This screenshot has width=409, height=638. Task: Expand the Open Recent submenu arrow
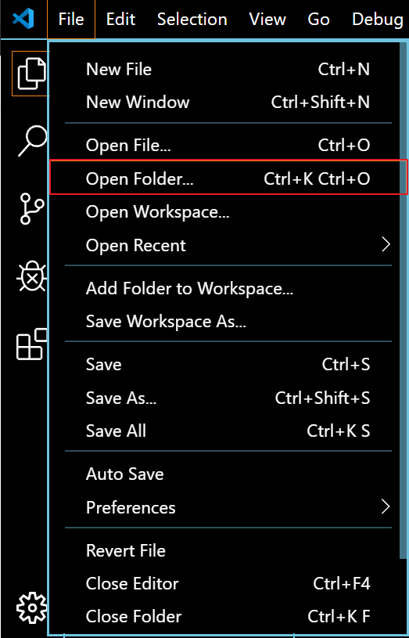386,245
